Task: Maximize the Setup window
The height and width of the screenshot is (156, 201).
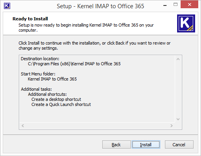Action: tap(176, 5)
